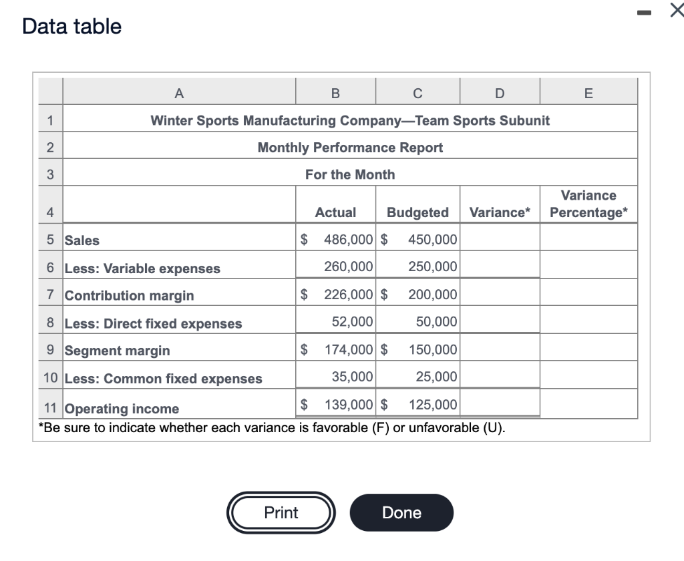This screenshot has width=684, height=561.
Task: Click the Monthly Performance Report header row
Action: 350,147
